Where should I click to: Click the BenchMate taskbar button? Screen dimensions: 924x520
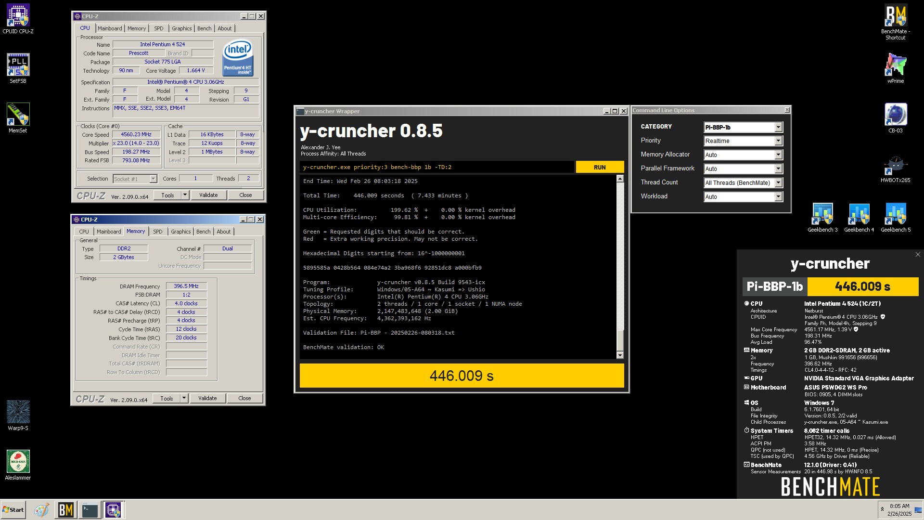[x=65, y=510]
